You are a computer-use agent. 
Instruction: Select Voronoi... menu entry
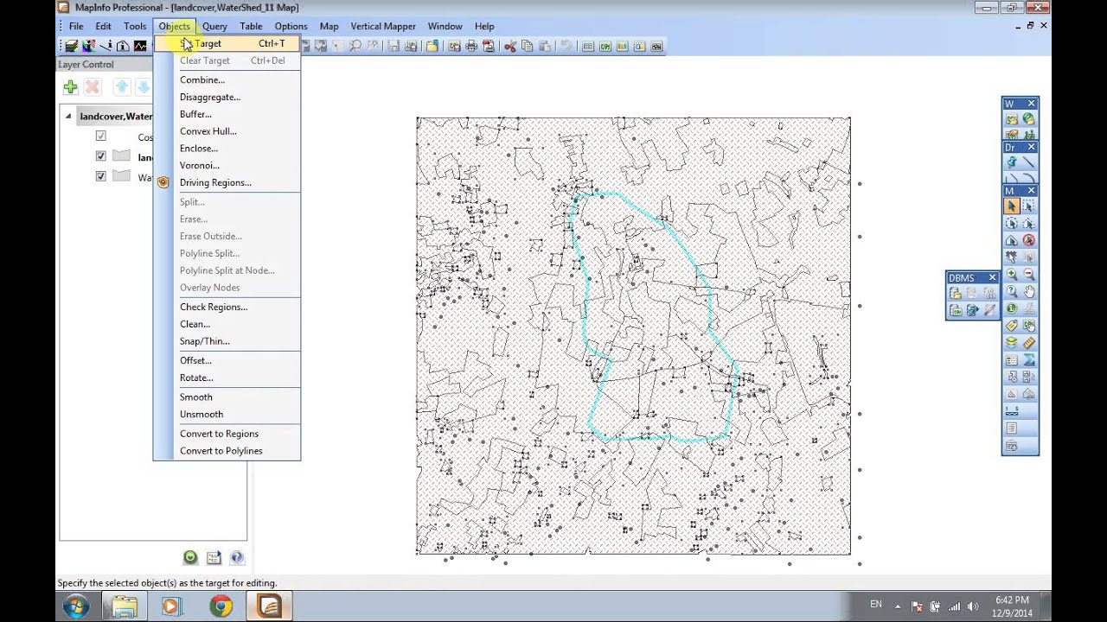[x=227, y=165]
